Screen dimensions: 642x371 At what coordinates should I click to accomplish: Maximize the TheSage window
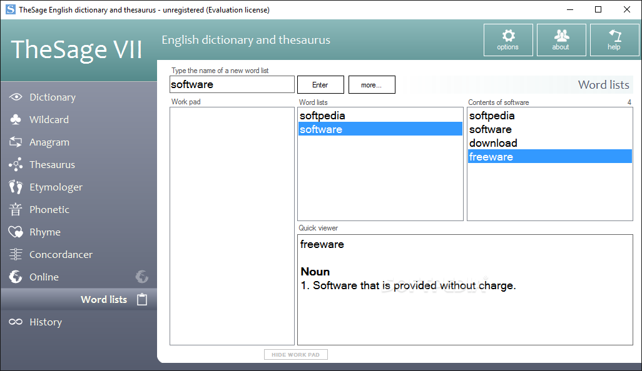pyautogui.click(x=598, y=9)
